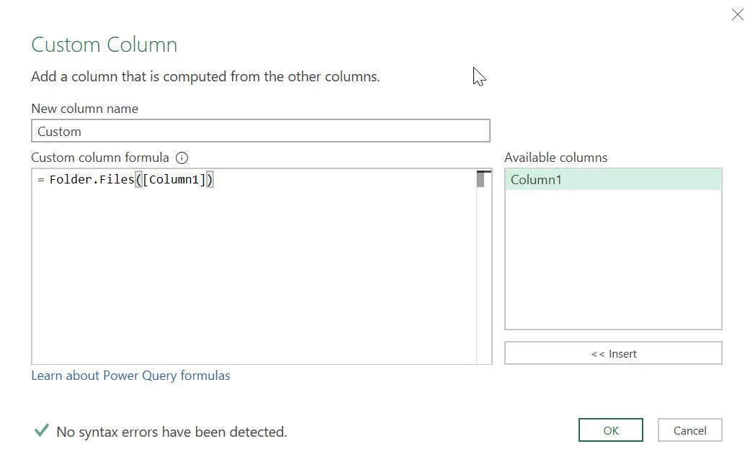Close the Custom Column dialog with X

[x=737, y=14]
